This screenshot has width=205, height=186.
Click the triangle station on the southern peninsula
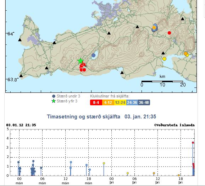pos(122,73)
